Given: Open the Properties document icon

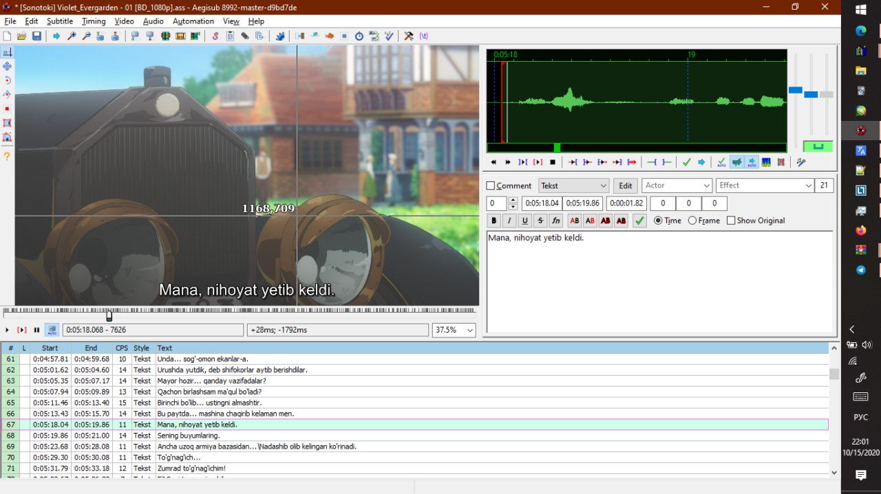Looking at the screenshot, I should click(230, 36).
